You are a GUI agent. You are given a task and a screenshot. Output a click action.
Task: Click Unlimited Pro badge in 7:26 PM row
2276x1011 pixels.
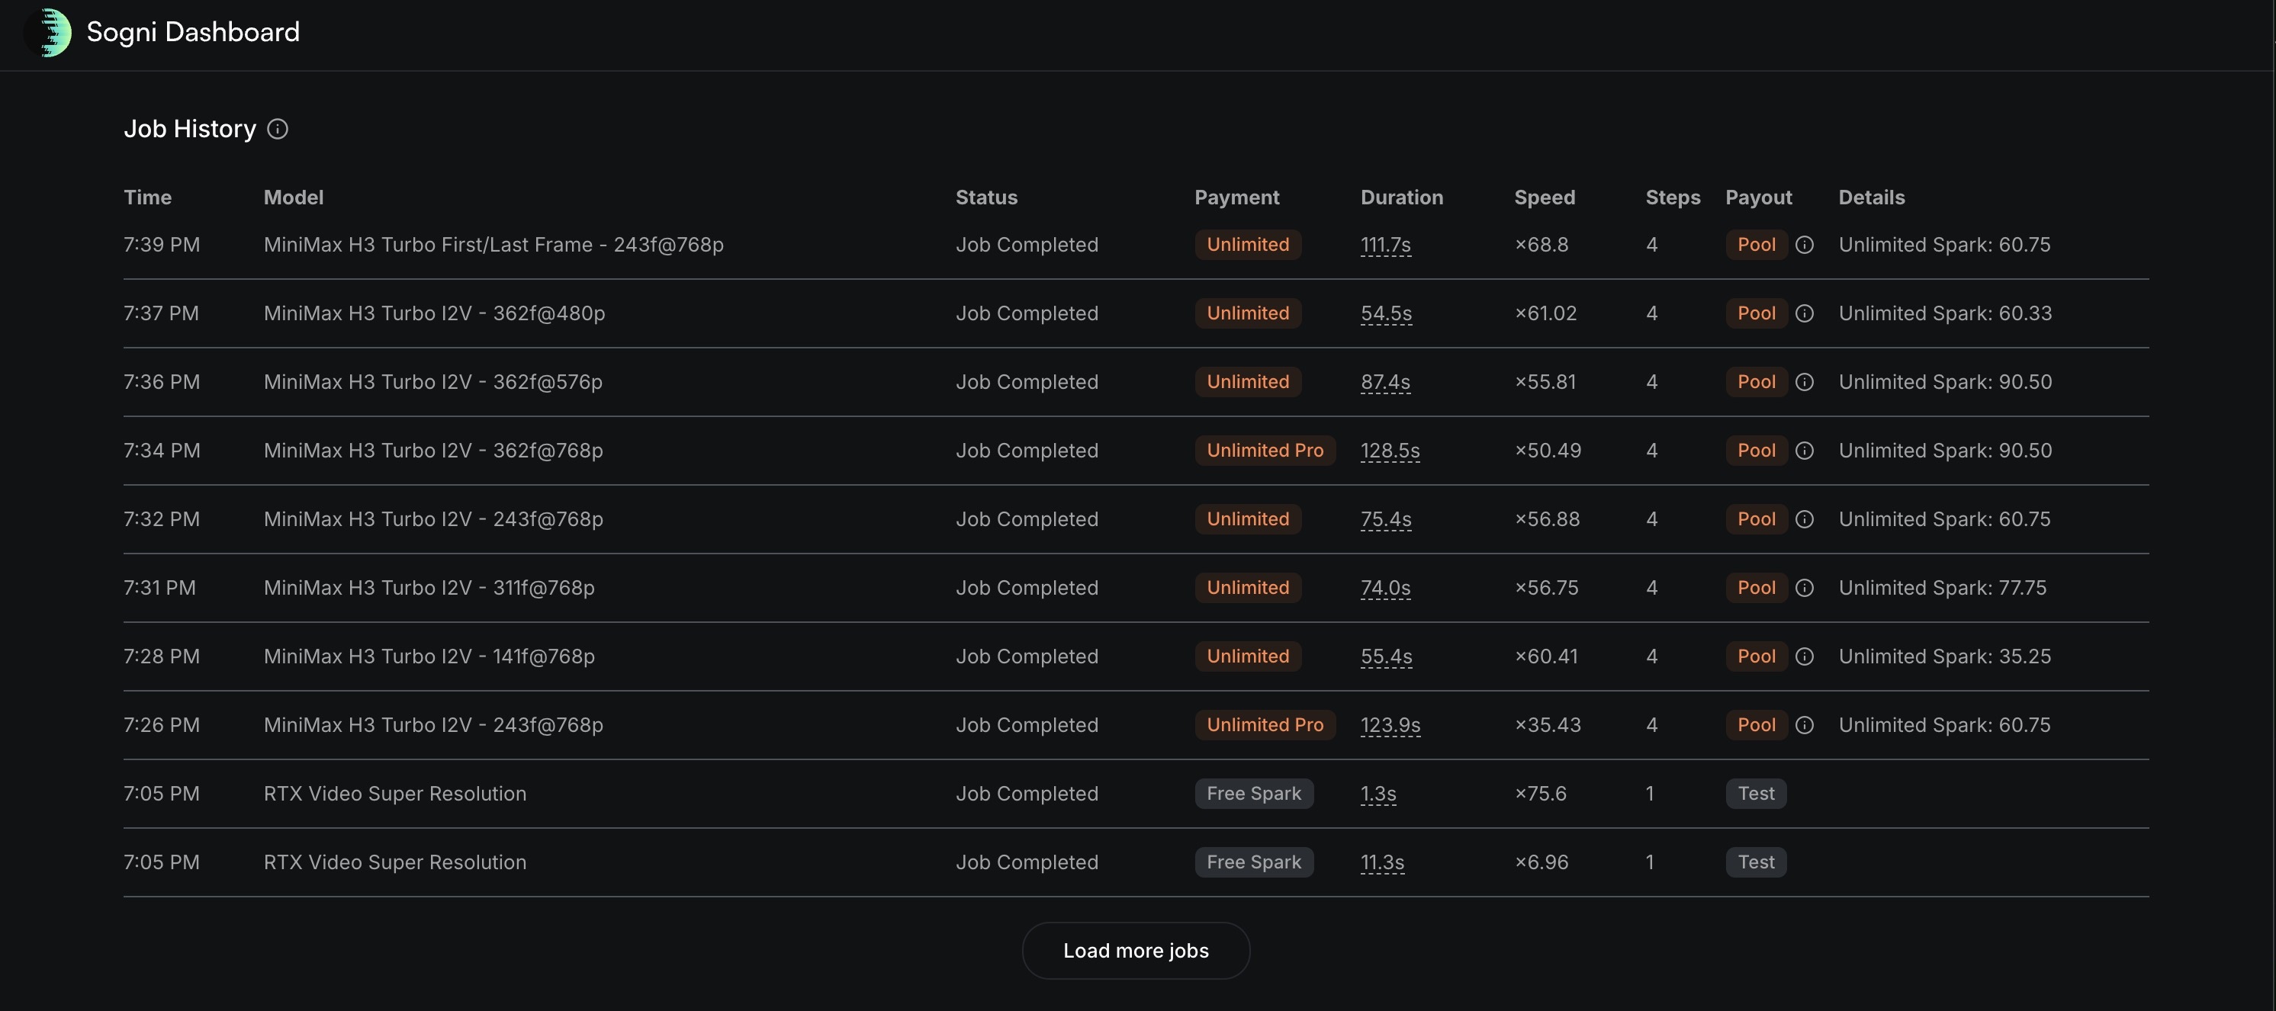pyautogui.click(x=1265, y=725)
